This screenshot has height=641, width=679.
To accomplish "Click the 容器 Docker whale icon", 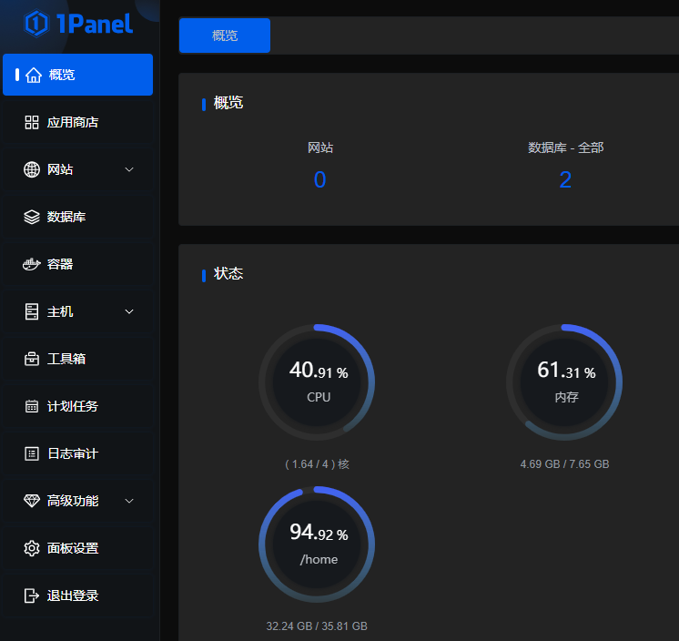I will tap(32, 264).
